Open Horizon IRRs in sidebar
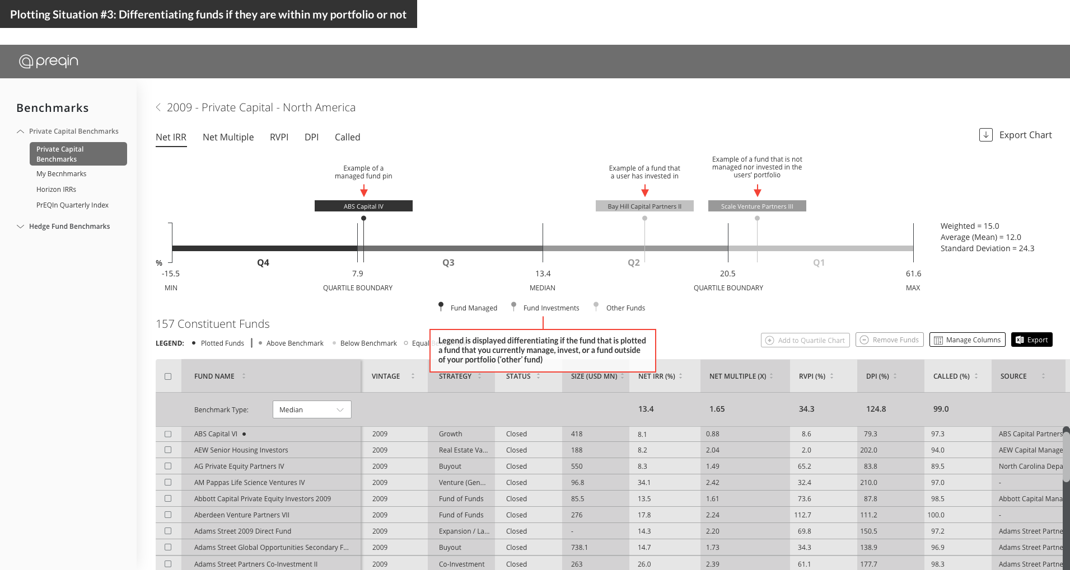This screenshot has width=1070, height=570. click(x=56, y=190)
